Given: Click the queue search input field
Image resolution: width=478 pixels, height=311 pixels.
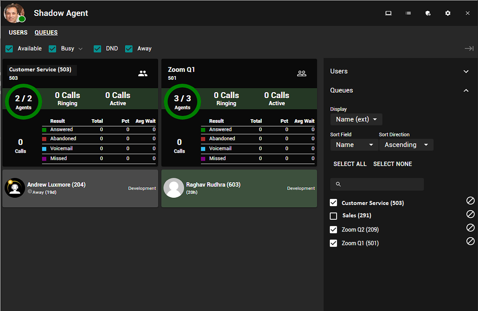Looking at the screenshot, I should pos(377,184).
